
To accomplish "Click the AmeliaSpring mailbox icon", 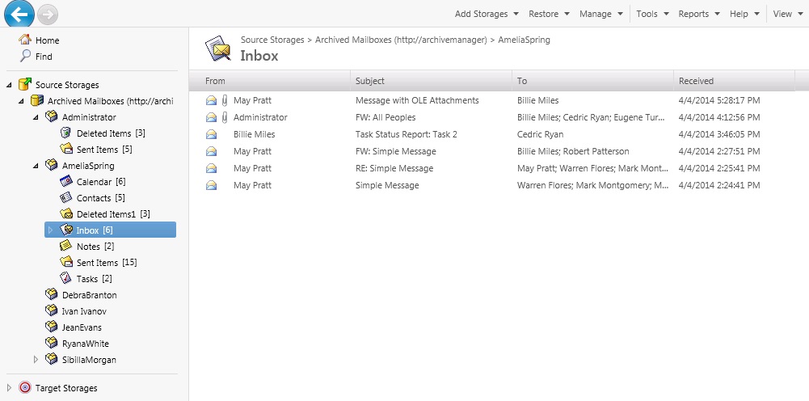I will pyautogui.click(x=51, y=165).
